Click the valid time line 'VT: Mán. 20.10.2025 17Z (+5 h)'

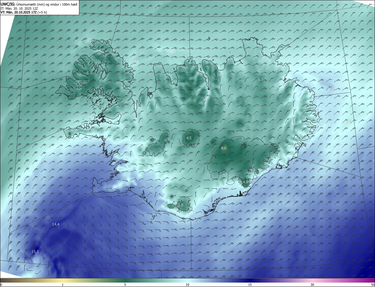click(24, 12)
